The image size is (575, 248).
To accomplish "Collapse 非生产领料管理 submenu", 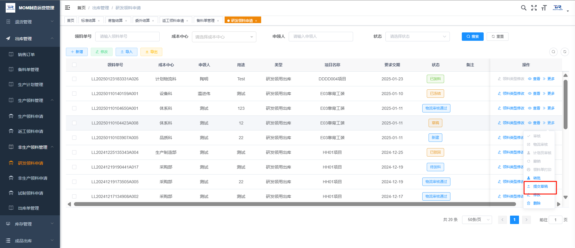I will tap(30, 147).
